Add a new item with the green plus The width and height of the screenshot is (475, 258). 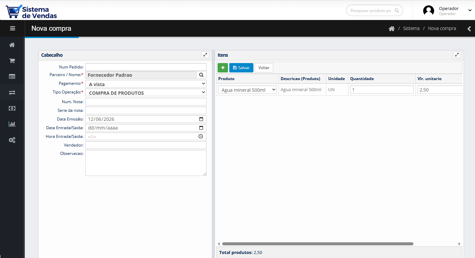point(223,68)
